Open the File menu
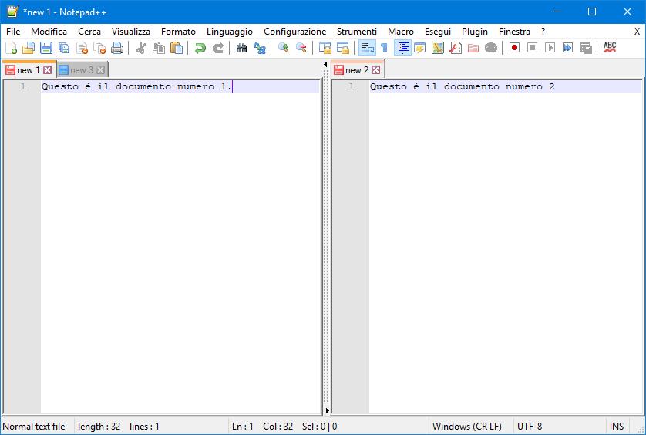Viewport: 646px width, 435px height. pyautogui.click(x=13, y=32)
